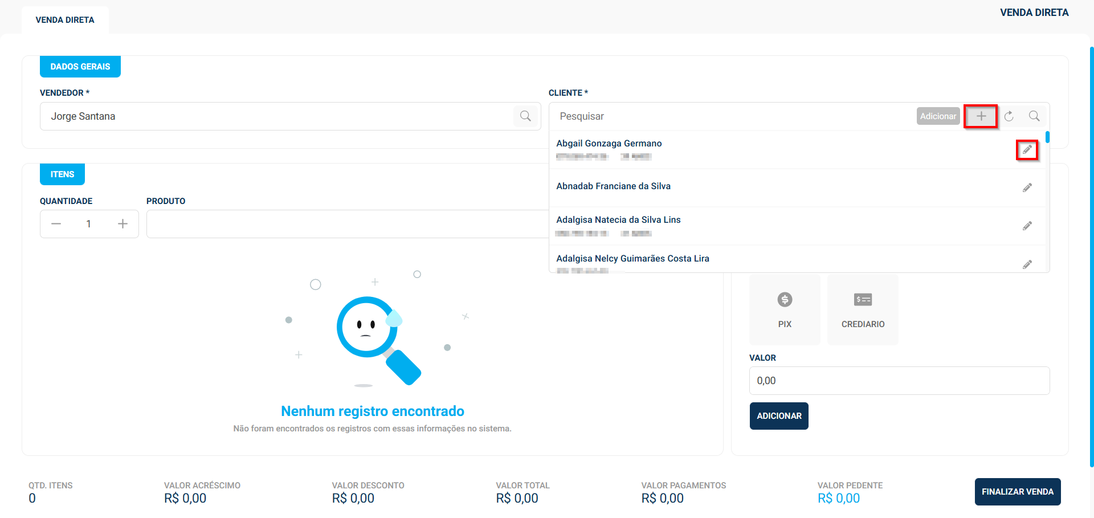Switch to the VENDA DIRETA tab
1094x518 pixels.
64,19
